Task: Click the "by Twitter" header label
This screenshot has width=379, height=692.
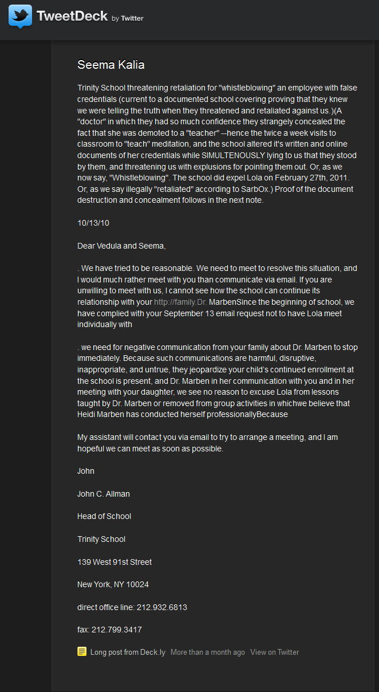Action: [128, 18]
